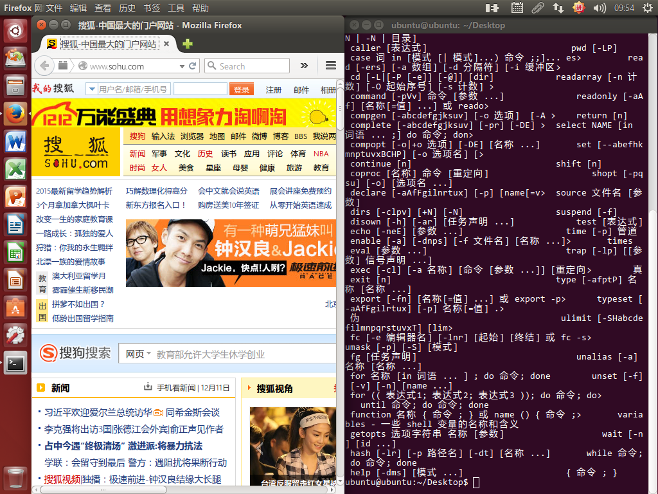Open the session gear menu in panel

648,8
